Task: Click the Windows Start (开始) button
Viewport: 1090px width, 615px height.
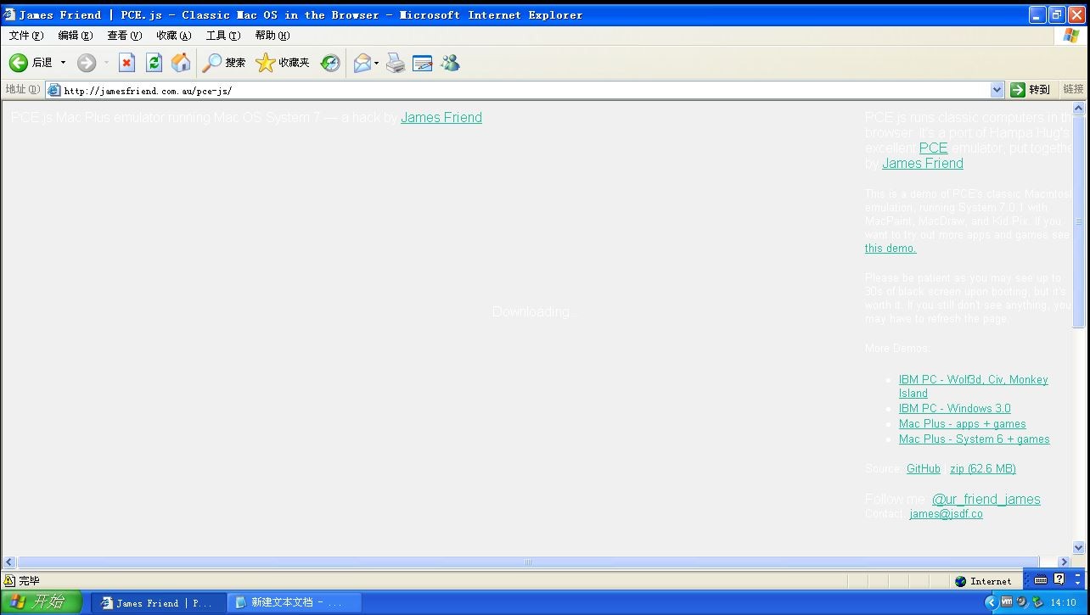Action: click(x=41, y=602)
